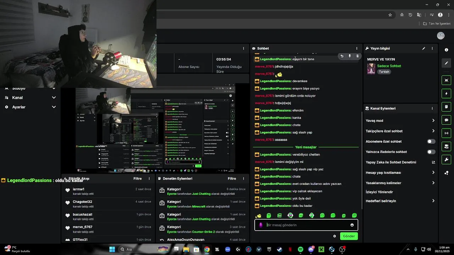This screenshot has height=255, width=454.
Task: Open Spotify from the taskbar
Action: click(300, 249)
